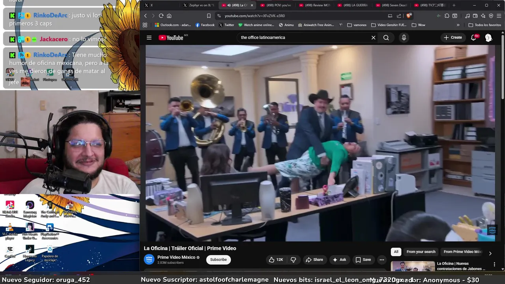Open the Twitter bookmark
Image resolution: width=505 pixels, height=284 pixels.
(226, 25)
